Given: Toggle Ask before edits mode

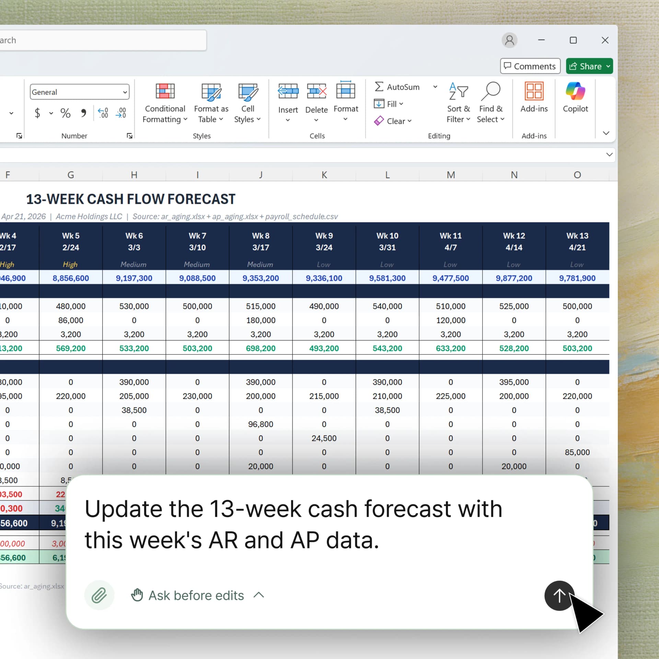Looking at the screenshot, I should coord(196,596).
